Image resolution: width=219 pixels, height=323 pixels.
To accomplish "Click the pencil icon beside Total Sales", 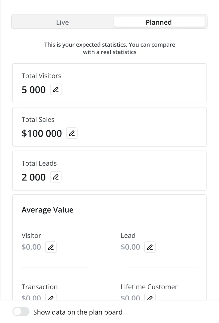I will [x=72, y=133].
